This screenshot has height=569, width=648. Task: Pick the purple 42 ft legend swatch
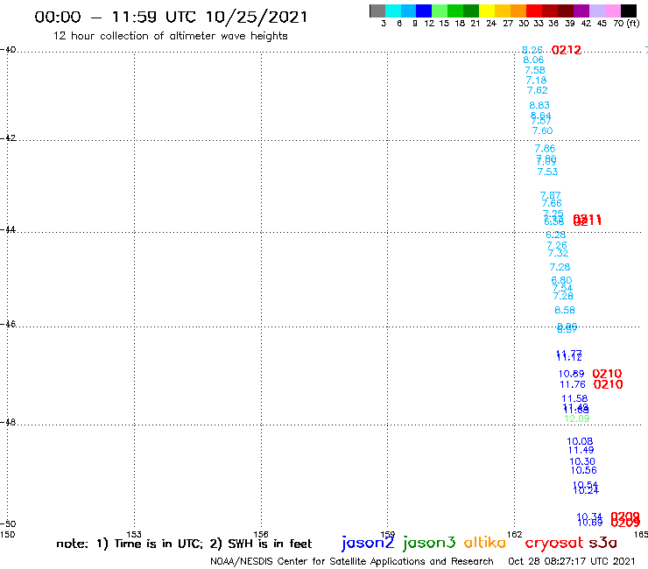pyautogui.click(x=581, y=11)
